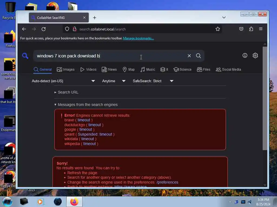Click qwant Suspended: timeout link
This screenshot has height=207, width=277.
pyautogui.click(x=95, y=134)
